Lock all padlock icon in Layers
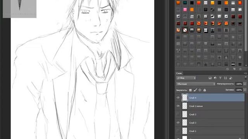This screenshot has width=248, height=139. 205,90
